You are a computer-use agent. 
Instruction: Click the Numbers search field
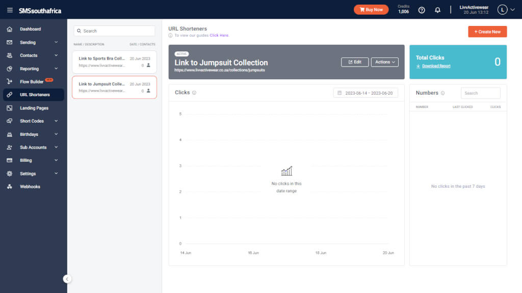pyautogui.click(x=480, y=93)
